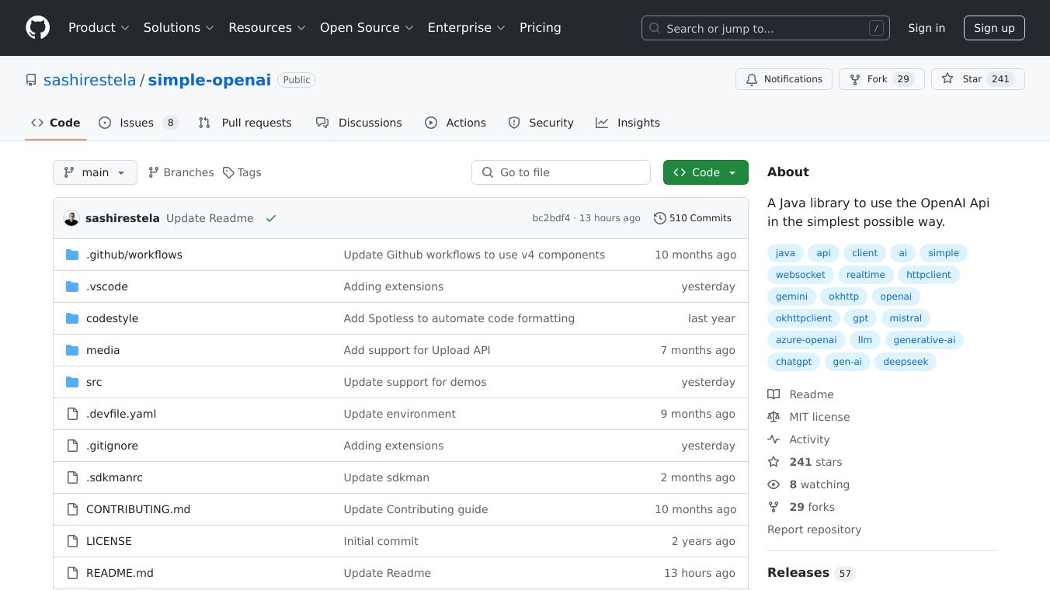1050x590 pixels.
Task: Click the GitHub logo icon
Action: [37, 28]
